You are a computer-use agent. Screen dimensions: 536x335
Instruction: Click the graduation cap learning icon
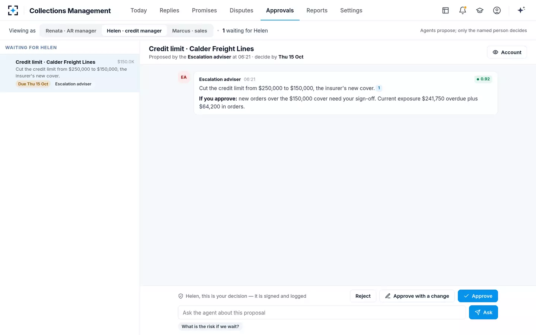(480, 10)
